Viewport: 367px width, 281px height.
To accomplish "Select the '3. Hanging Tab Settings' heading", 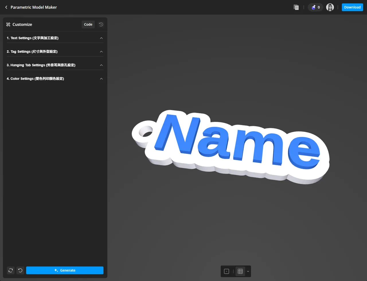I will pos(41,65).
